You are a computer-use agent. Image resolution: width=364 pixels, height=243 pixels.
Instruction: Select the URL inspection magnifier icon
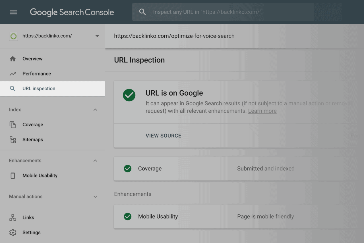tap(13, 88)
